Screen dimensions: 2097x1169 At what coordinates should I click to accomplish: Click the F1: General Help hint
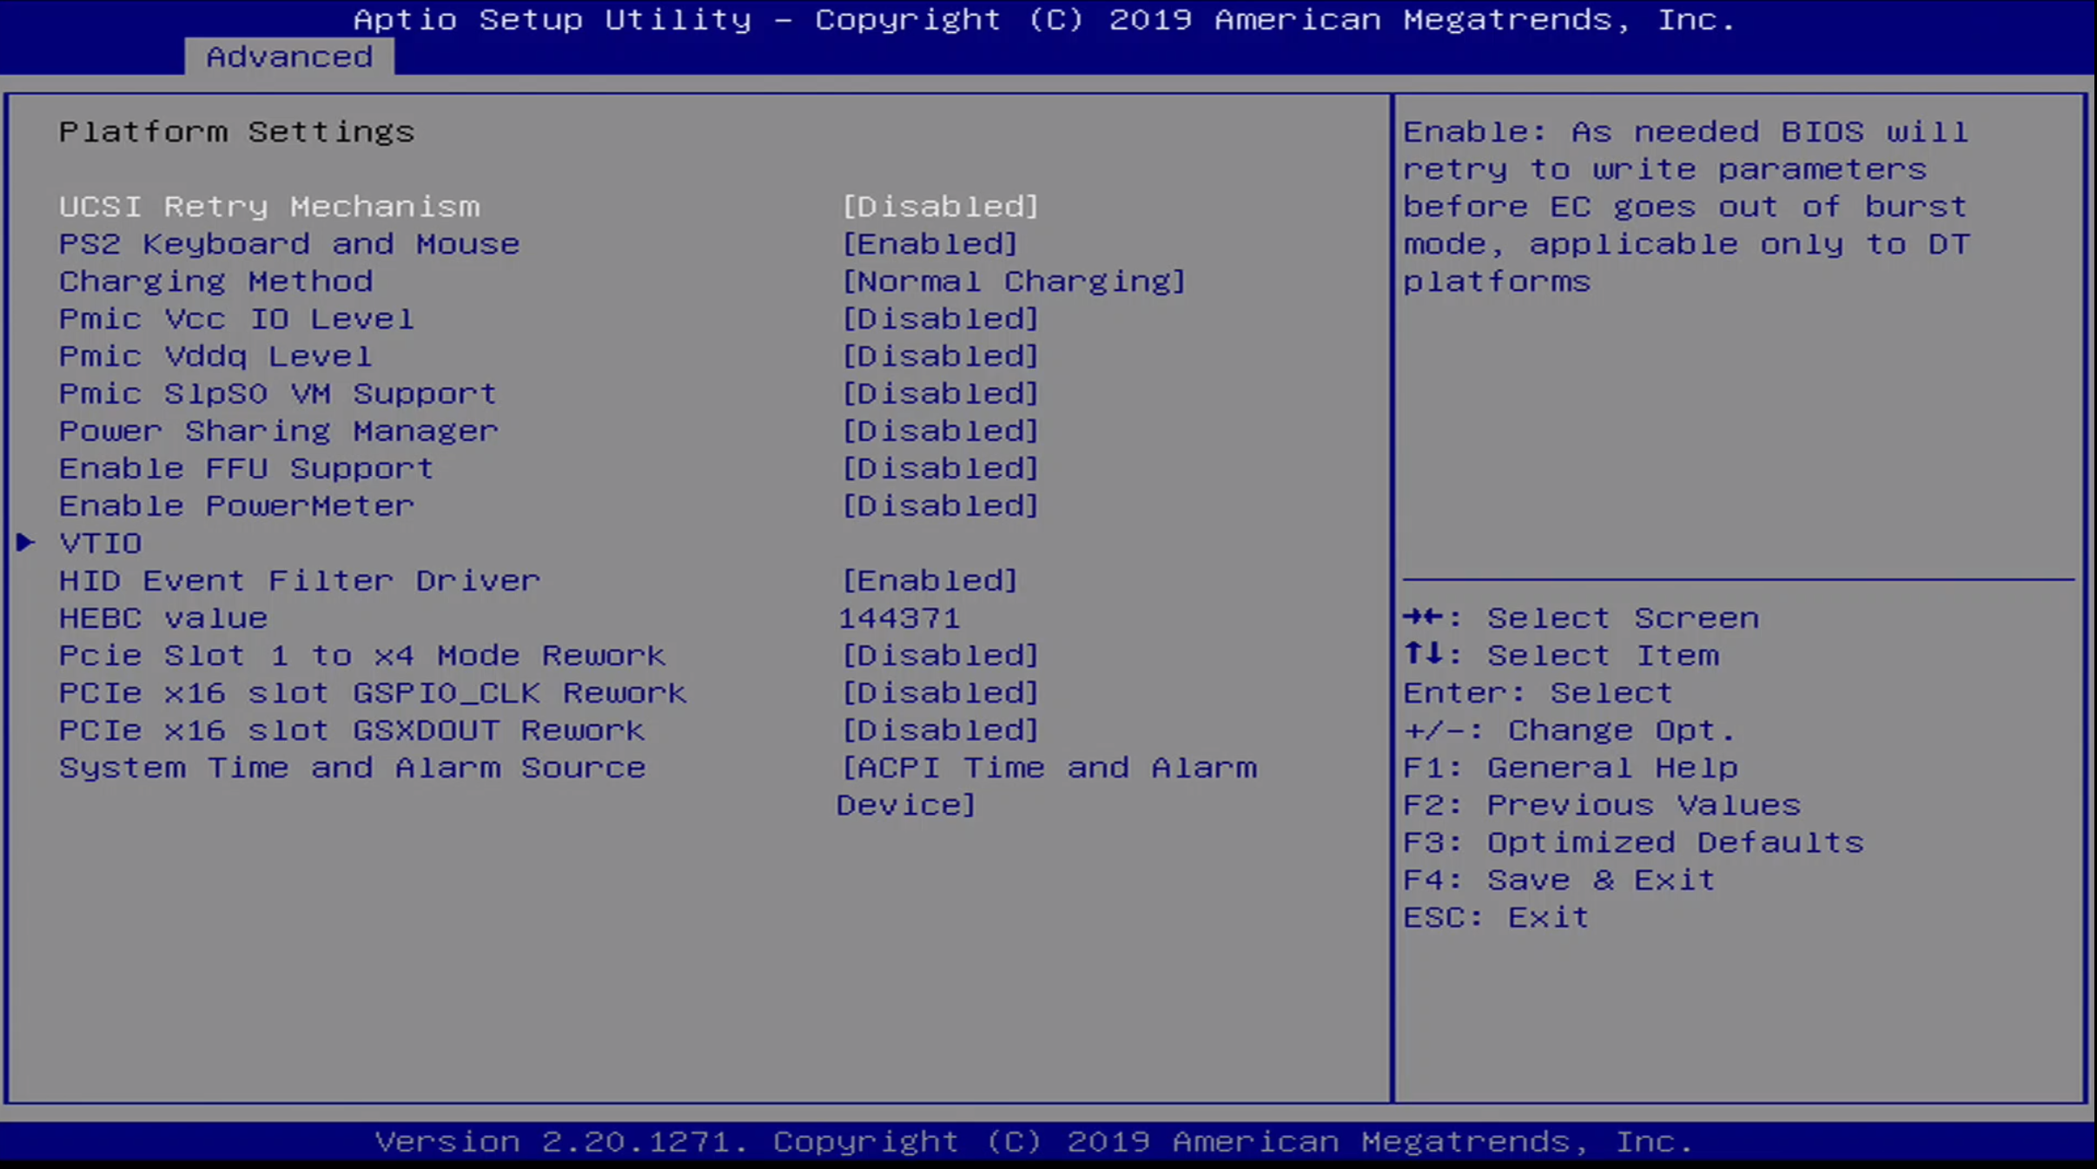pyautogui.click(x=1571, y=767)
